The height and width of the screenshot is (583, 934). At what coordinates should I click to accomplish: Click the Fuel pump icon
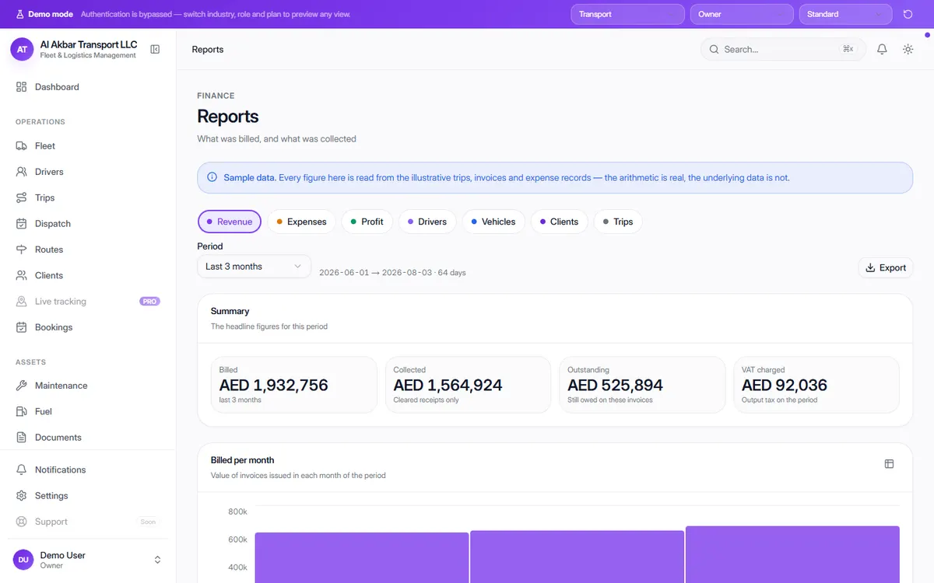click(x=22, y=411)
